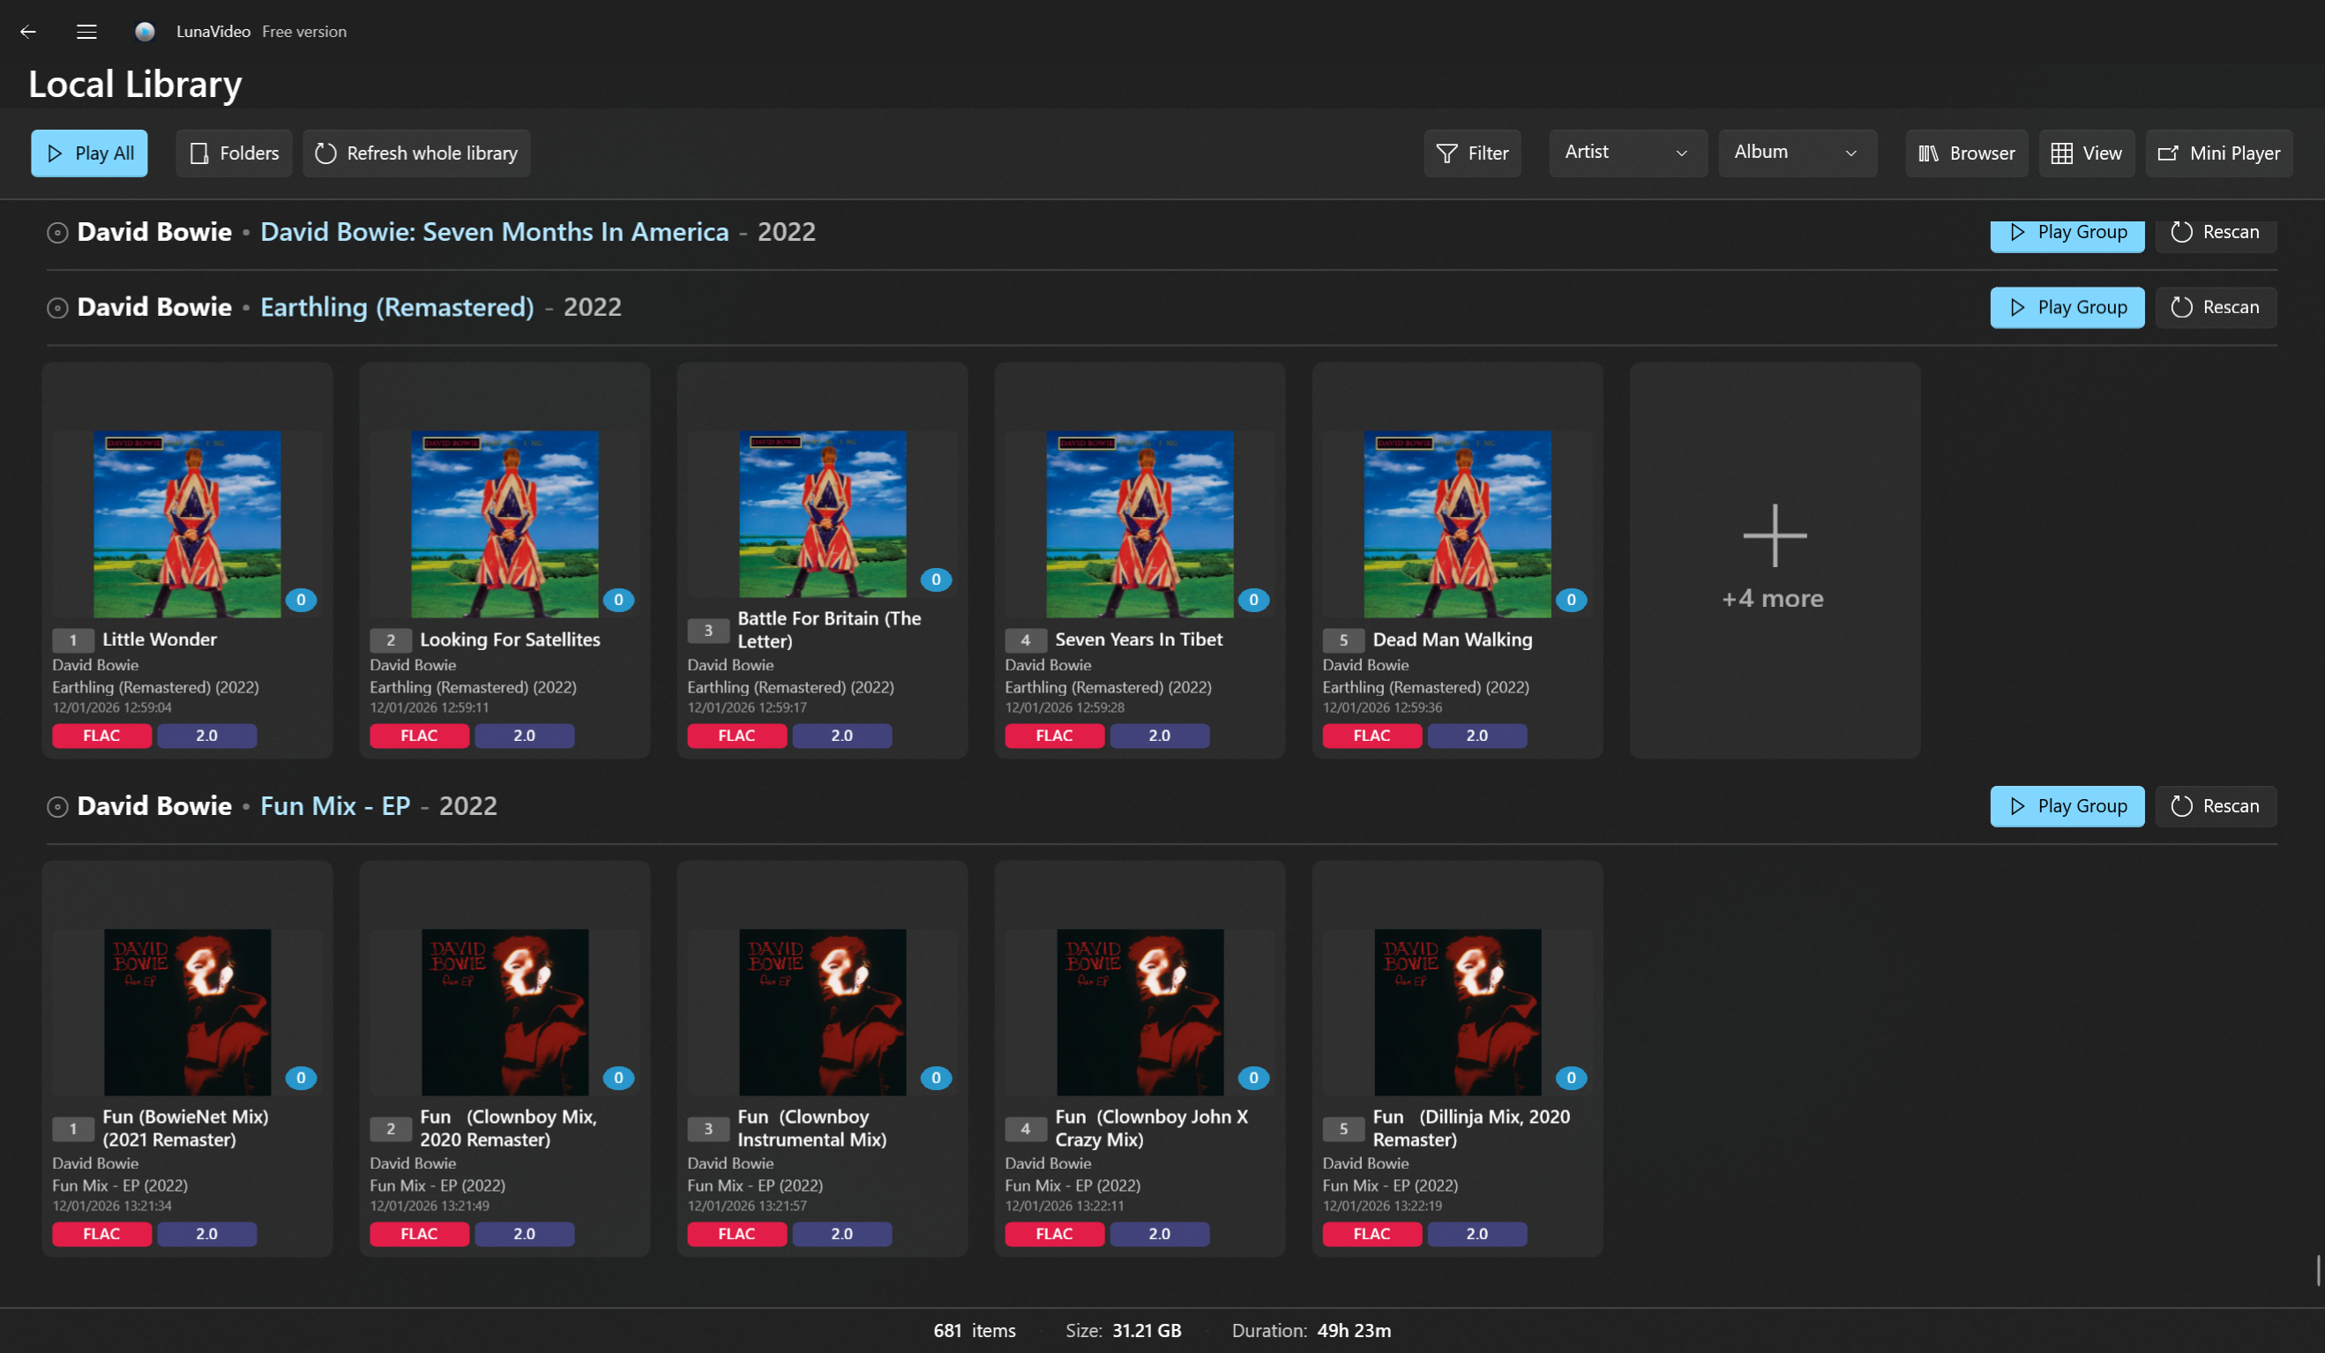Click play count badge on Seven Years In Tibet
Image resolution: width=2325 pixels, height=1353 pixels.
(1254, 600)
